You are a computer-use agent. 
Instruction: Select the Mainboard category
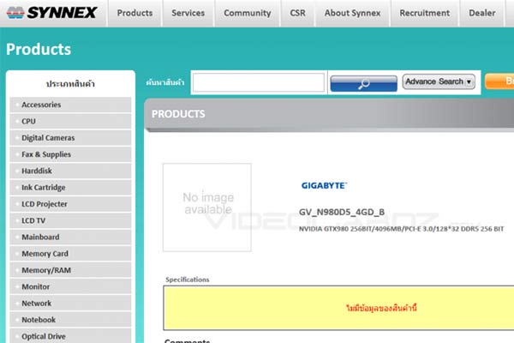click(70, 237)
